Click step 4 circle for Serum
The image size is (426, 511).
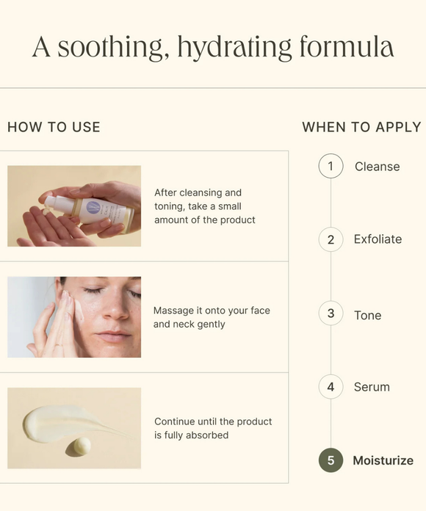[x=331, y=387]
